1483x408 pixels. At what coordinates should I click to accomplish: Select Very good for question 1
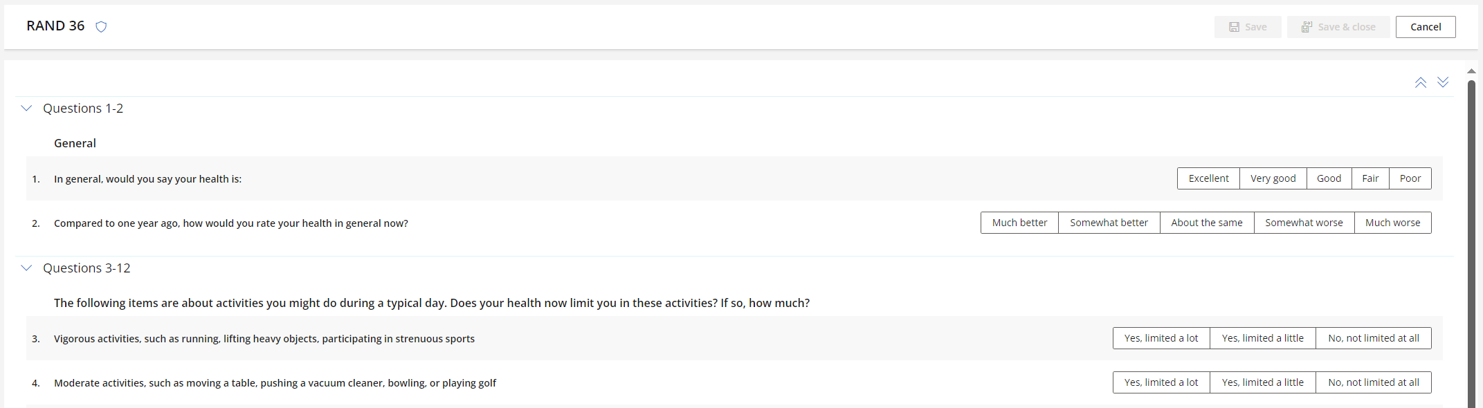point(1273,178)
